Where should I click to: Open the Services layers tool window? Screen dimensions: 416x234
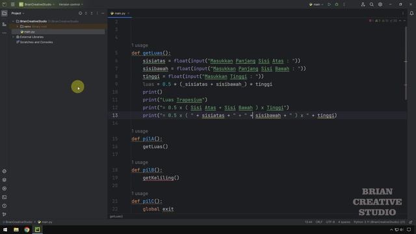click(x=5, y=180)
